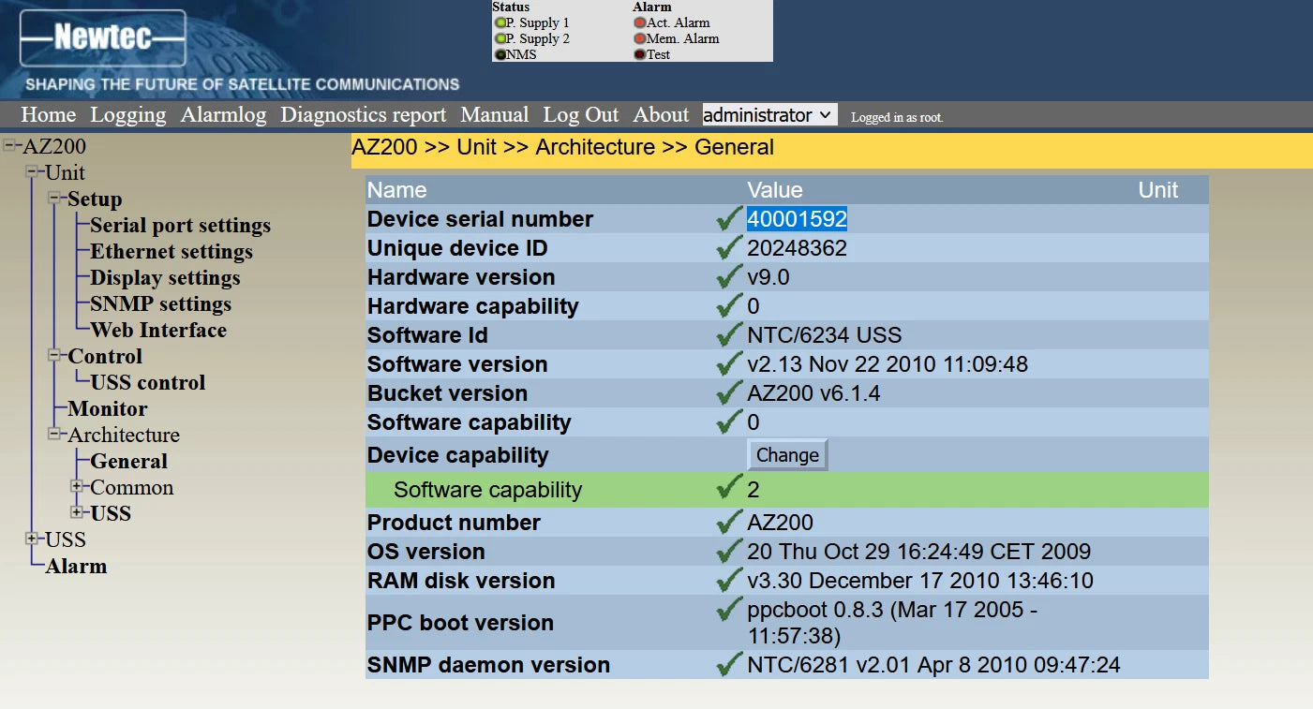Click the breadcrumb AZ200 >> Unit >> Architecture >> General

(563, 147)
